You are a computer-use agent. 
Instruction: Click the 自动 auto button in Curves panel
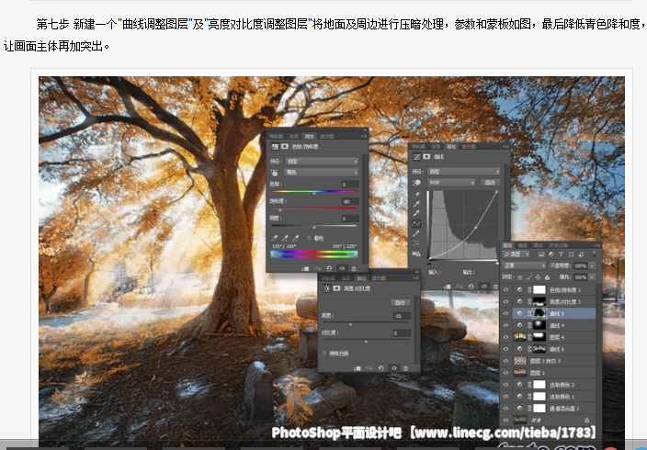(x=490, y=183)
